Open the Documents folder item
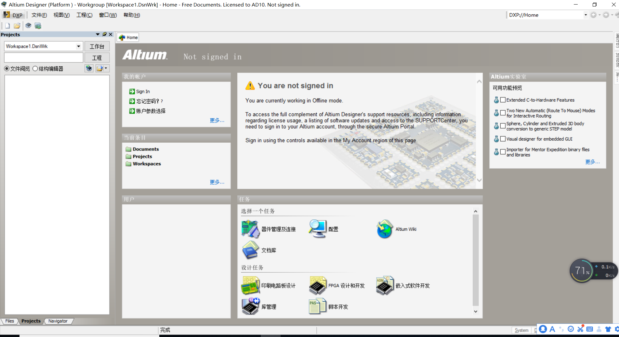 pos(146,149)
